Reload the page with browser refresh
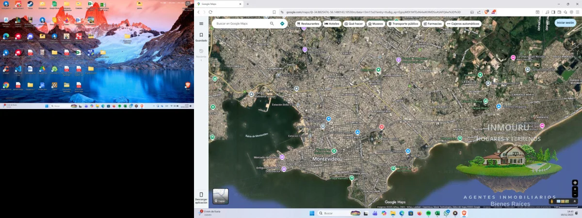The width and height of the screenshot is (582, 218). tap(210, 12)
